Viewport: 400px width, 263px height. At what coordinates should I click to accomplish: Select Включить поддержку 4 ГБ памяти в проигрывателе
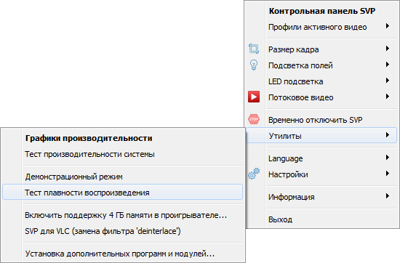[x=122, y=215]
